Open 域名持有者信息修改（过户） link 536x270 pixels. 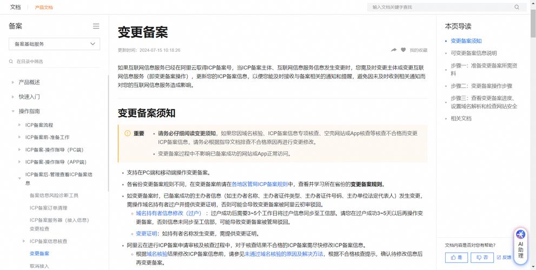tap(169, 213)
